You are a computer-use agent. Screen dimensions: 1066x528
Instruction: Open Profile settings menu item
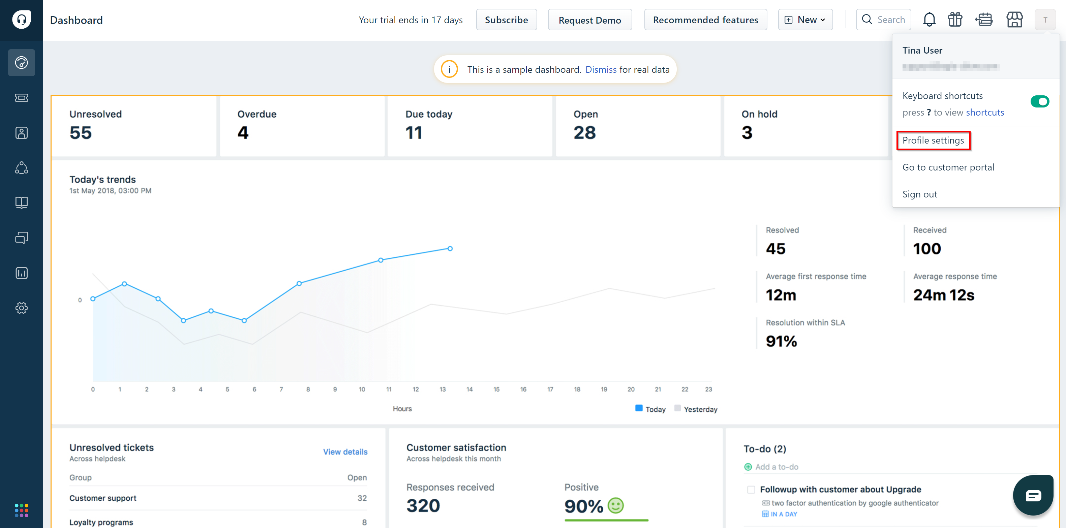934,140
